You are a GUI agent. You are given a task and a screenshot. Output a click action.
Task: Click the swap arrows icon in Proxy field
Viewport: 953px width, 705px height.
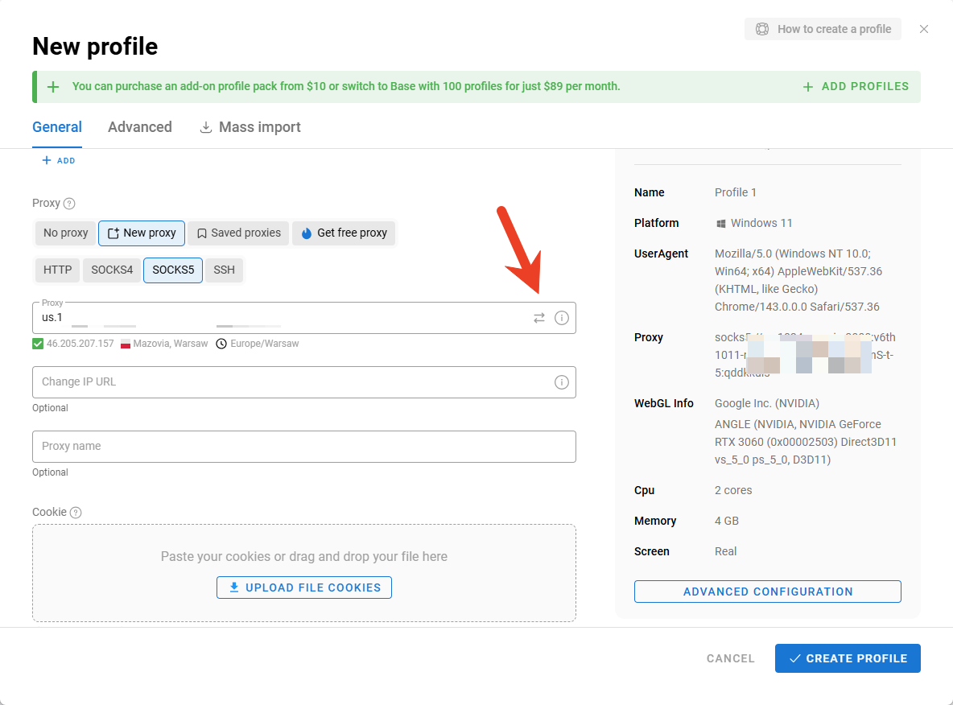(x=539, y=318)
